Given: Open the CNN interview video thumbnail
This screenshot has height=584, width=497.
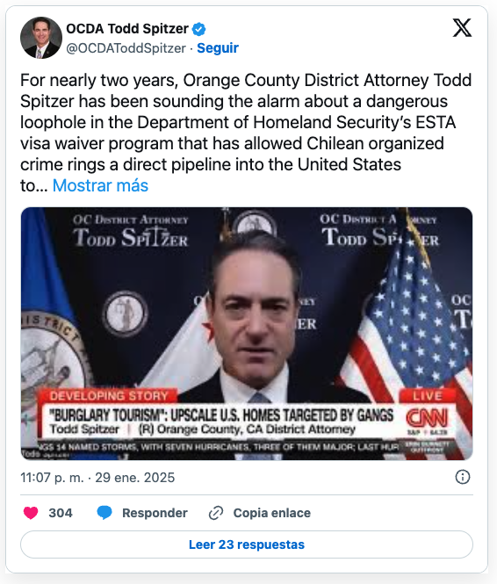Looking at the screenshot, I should click(247, 334).
